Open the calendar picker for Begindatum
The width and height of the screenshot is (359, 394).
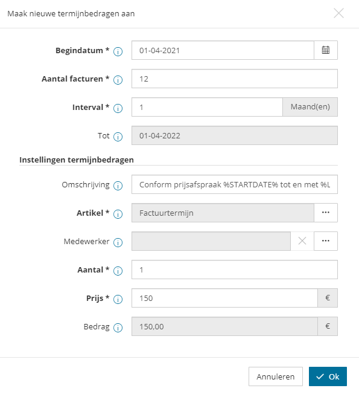(326, 50)
